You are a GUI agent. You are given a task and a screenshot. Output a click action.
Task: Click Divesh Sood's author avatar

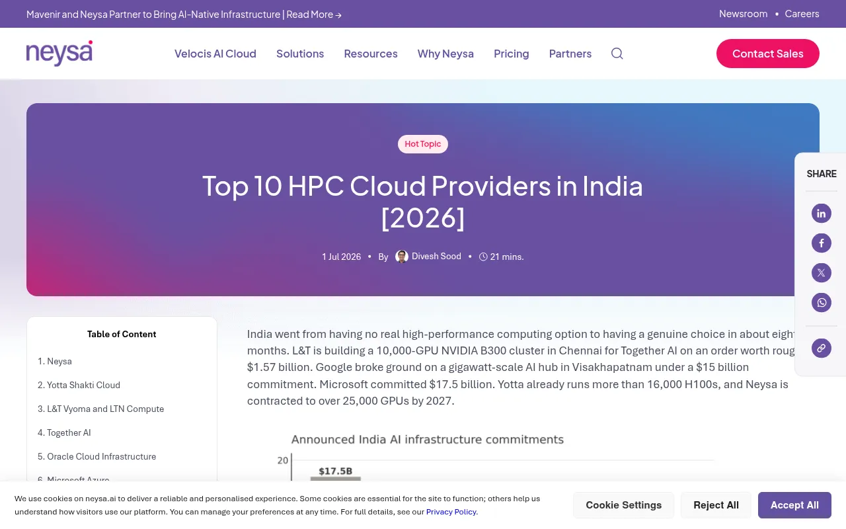[x=402, y=257]
